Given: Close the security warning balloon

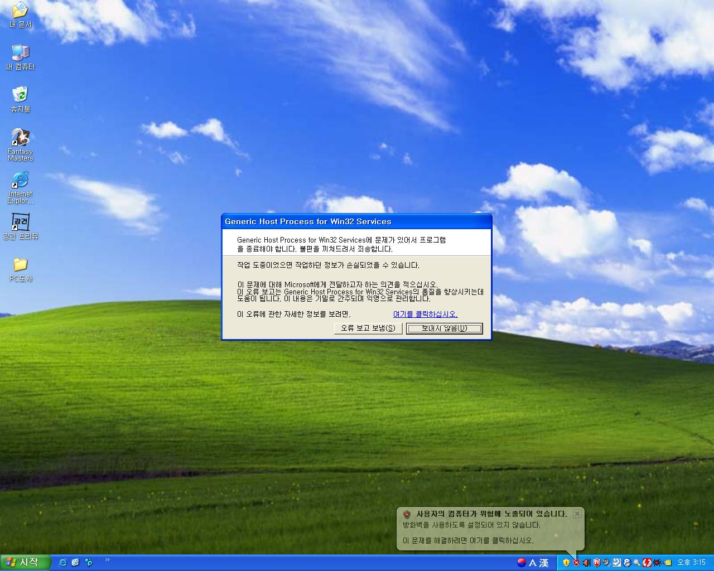Looking at the screenshot, I should click(577, 514).
